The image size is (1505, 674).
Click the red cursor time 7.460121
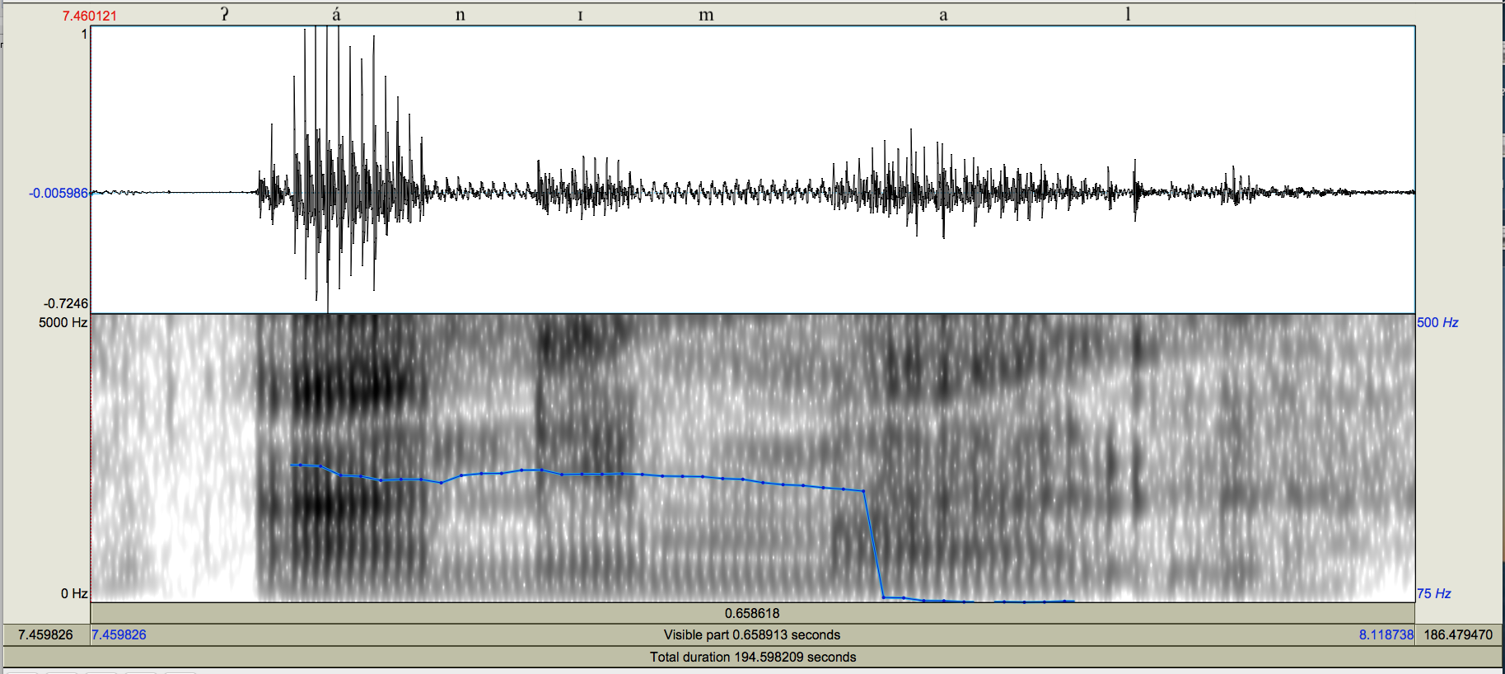tap(90, 16)
